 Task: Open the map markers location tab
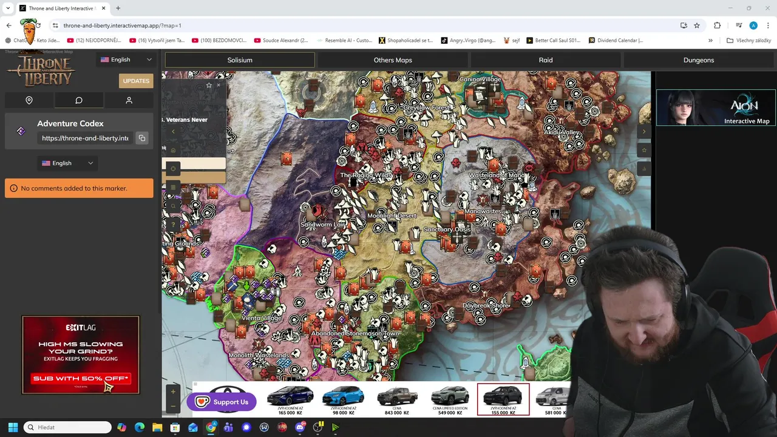coord(29,100)
